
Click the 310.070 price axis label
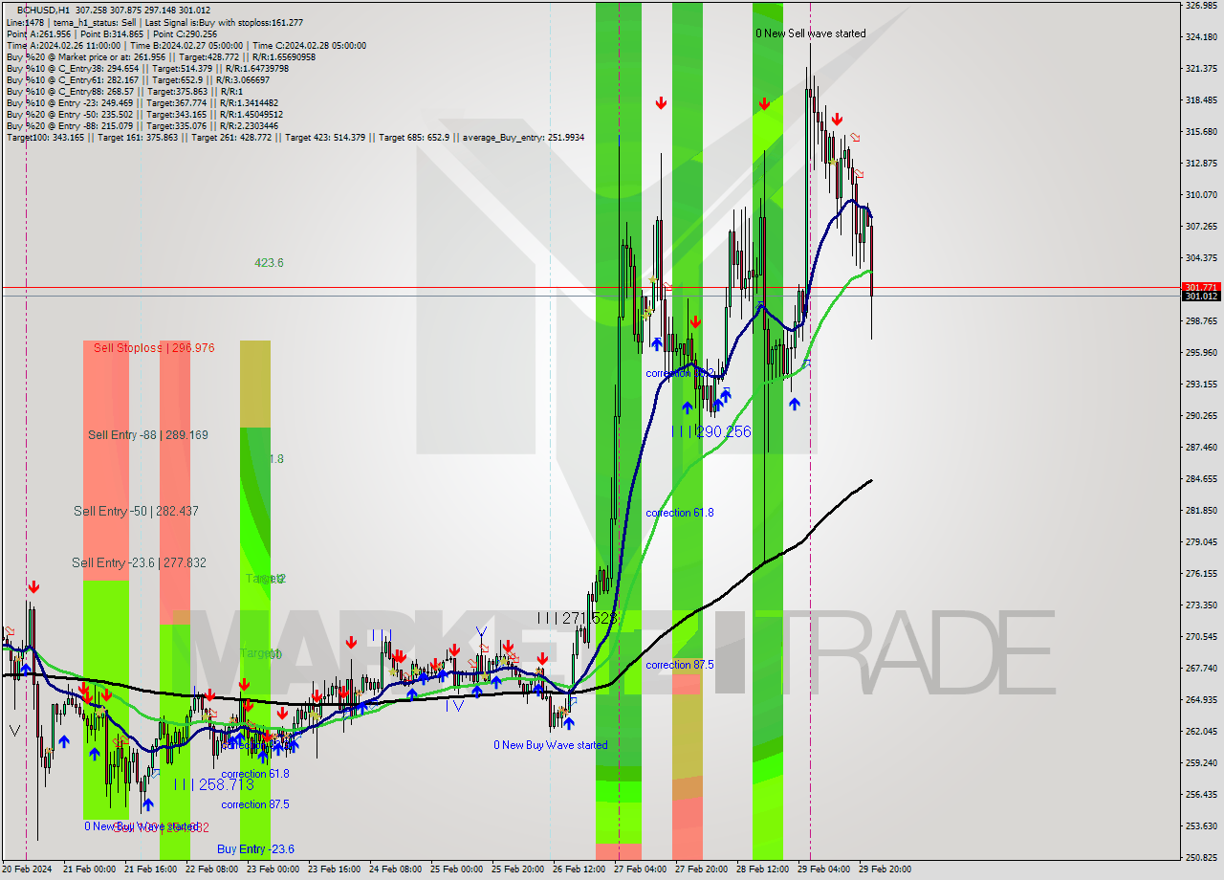(1201, 195)
